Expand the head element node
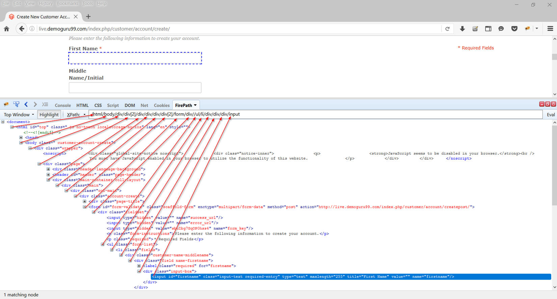The image size is (557, 299). tap(21, 137)
